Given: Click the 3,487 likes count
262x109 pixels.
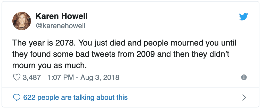Looking at the screenshot, I should [32, 77].
